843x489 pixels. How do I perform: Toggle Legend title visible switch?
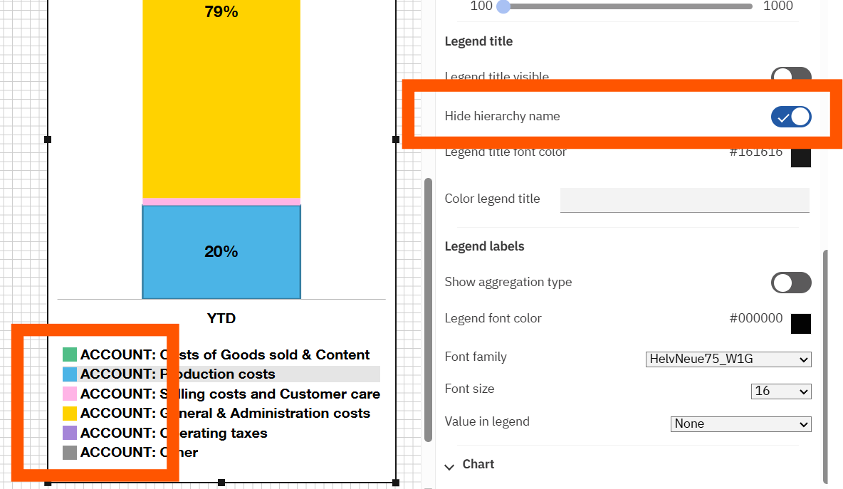coord(791,76)
